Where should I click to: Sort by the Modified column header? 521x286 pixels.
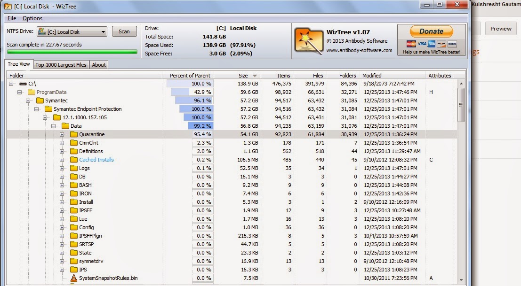[393, 76]
